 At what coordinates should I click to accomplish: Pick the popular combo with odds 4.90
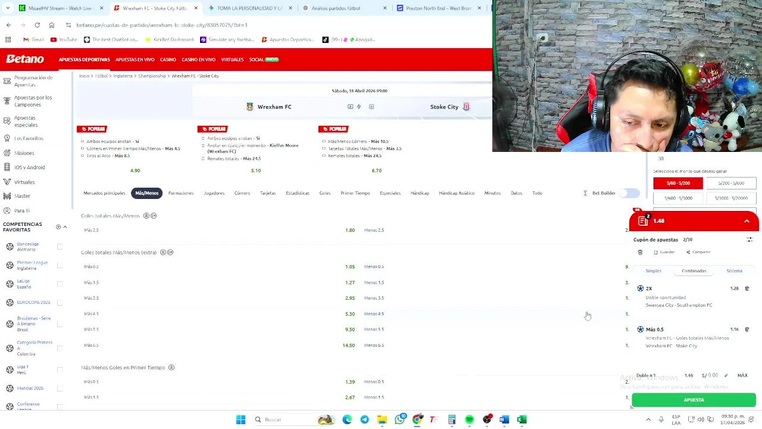[135, 170]
